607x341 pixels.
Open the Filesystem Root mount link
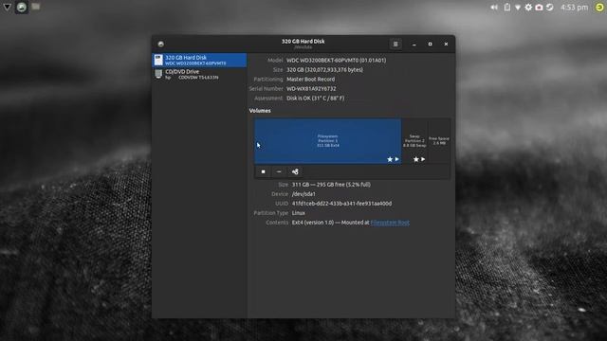pos(390,223)
